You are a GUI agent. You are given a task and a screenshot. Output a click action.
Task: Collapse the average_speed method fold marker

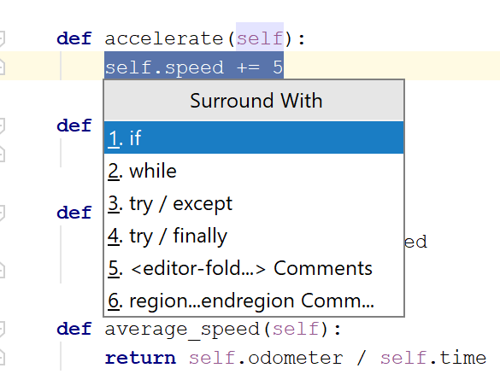pyautogui.click(x=2, y=329)
